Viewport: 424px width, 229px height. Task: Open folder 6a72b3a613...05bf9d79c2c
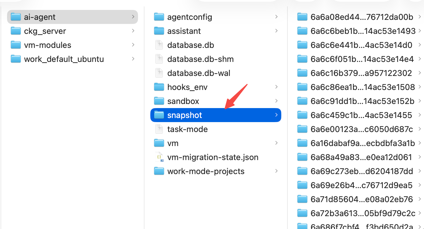[x=359, y=213]
